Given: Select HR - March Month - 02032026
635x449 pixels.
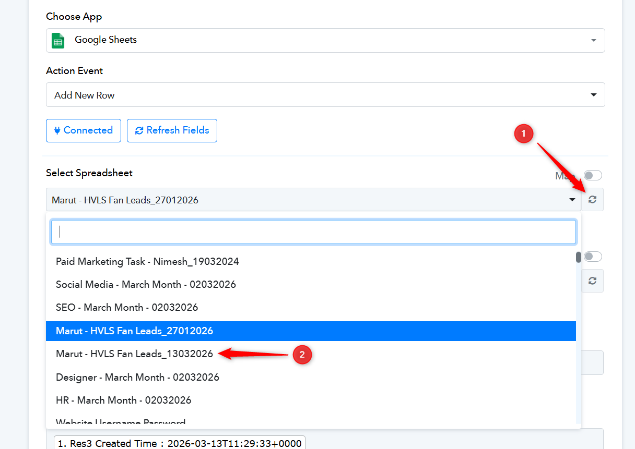Looking at the screenshot, I should (123, 401).
